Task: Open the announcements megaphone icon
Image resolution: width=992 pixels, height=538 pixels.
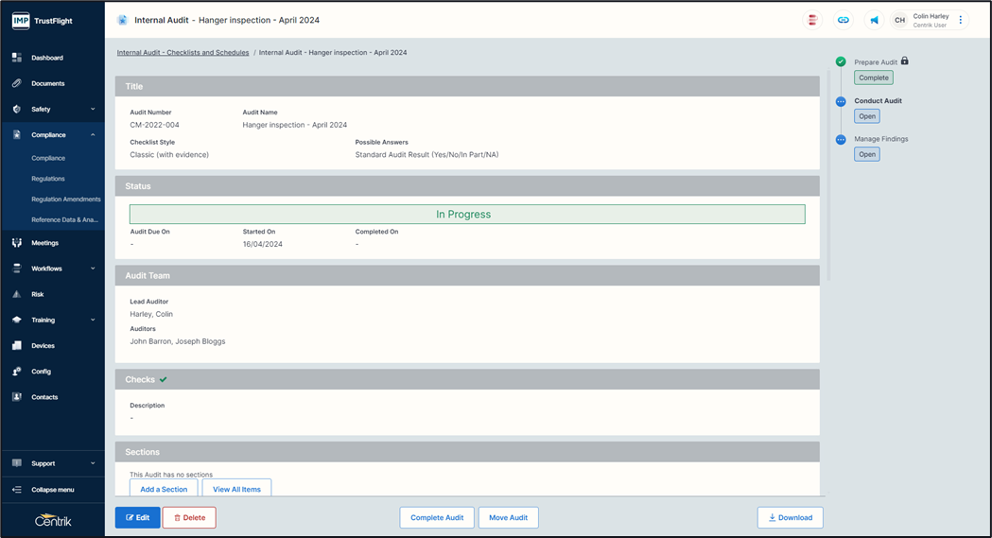Action: (874, 20)
